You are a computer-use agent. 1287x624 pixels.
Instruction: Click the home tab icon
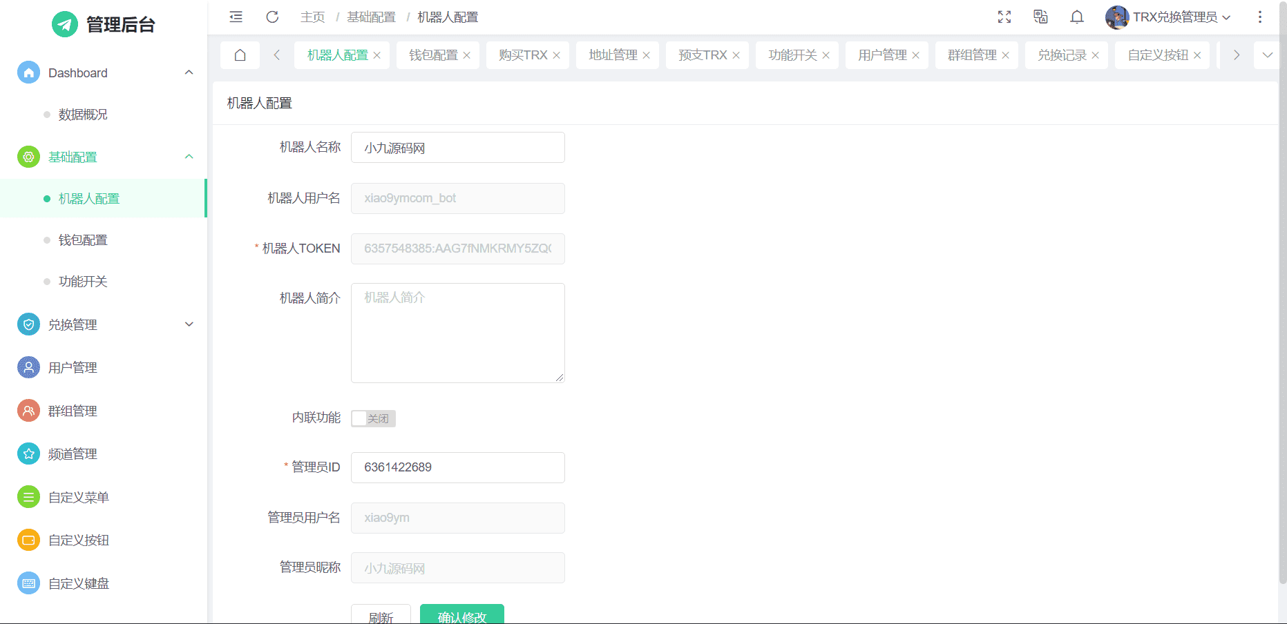tap(240, 55)
